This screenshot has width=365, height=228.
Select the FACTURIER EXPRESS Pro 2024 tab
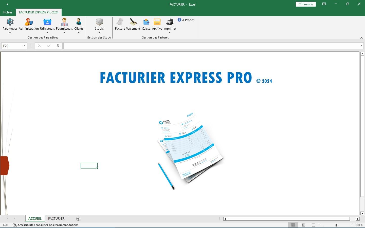(39, 12)
